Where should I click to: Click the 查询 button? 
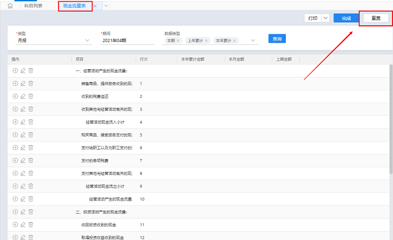(x=277, y=39)
